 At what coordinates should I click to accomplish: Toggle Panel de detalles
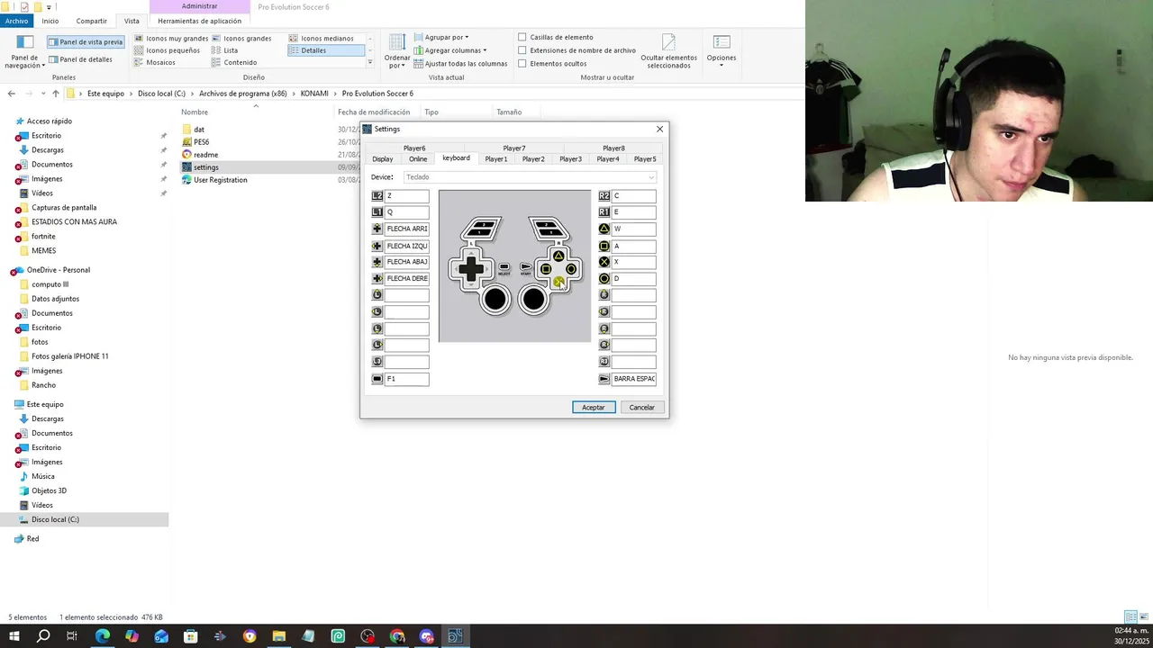pos(81,59)
